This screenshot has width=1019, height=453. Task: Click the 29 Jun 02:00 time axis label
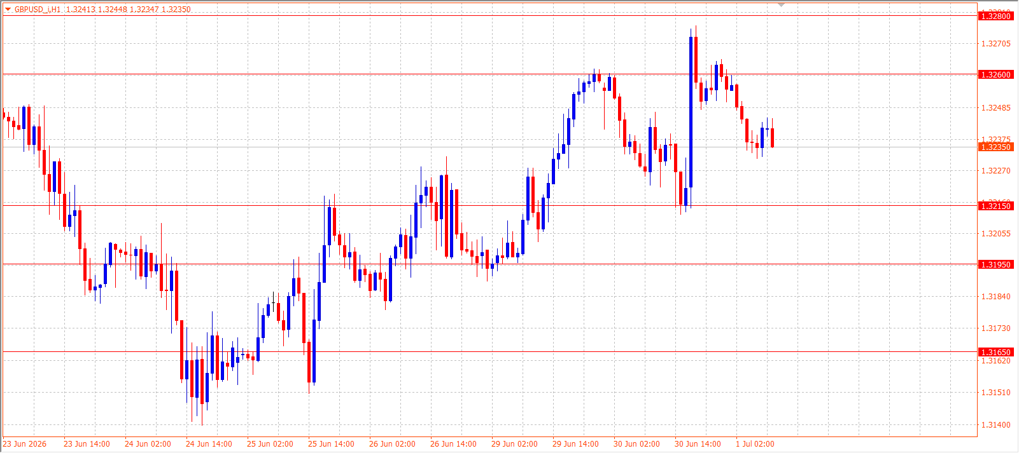click(514, 444)
